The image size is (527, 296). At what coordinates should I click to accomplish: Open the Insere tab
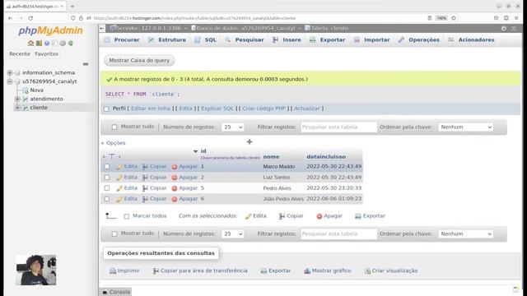pos(287,40)
